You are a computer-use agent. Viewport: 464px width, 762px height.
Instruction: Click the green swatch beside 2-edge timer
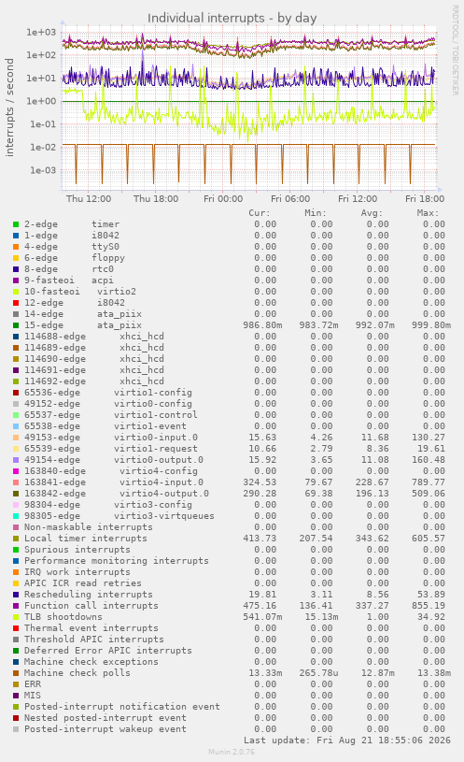(16, 224)
